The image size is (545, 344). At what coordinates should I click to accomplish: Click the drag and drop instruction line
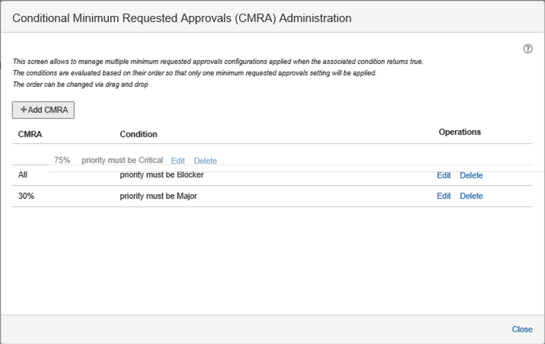80,84
